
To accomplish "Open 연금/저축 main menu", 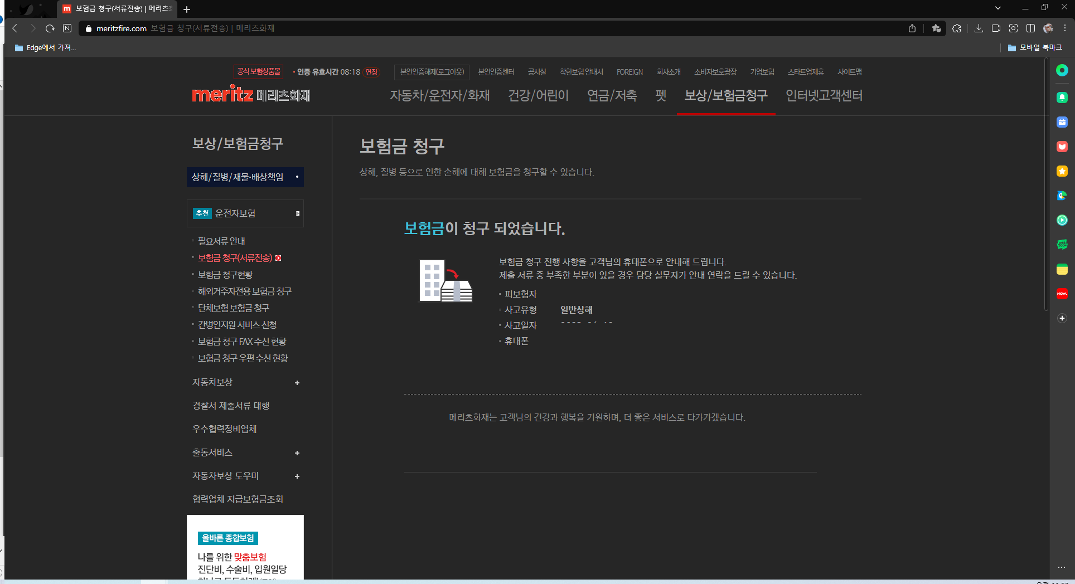I will 612,96.
